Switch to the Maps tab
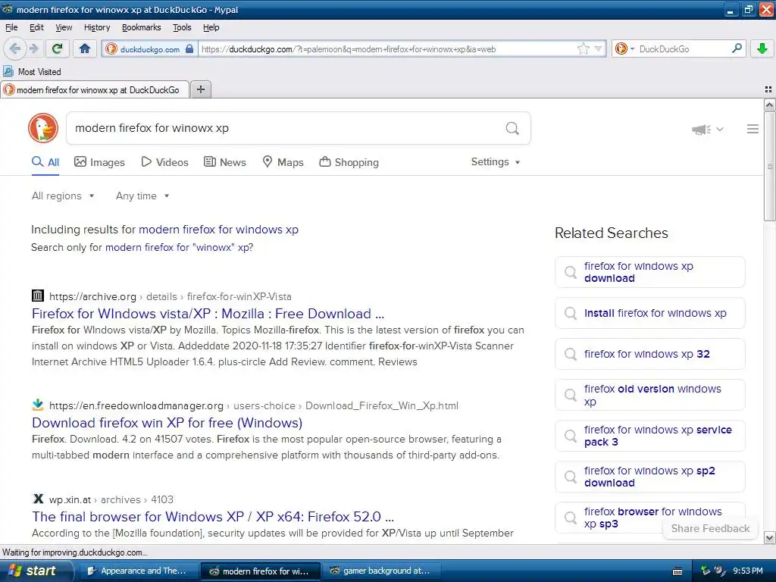This screenshot has width=776, height=582. coord(283,162)
